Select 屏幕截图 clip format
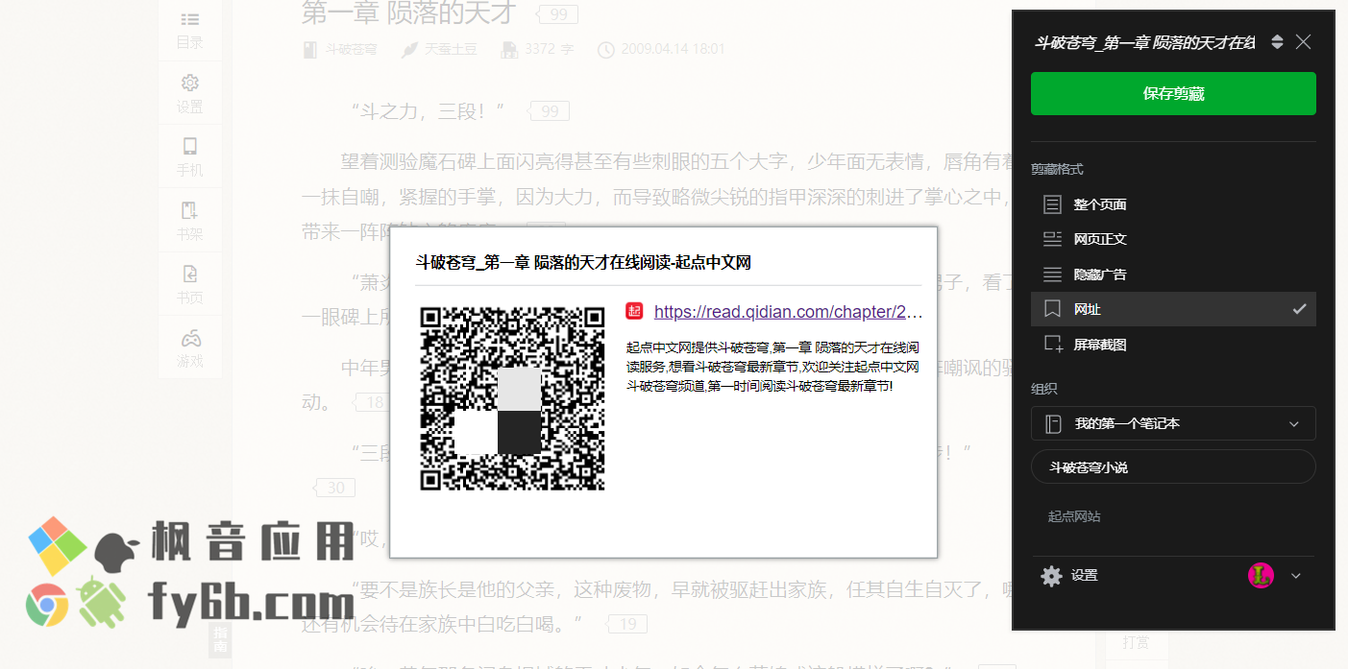 (x=1173, y=345)
